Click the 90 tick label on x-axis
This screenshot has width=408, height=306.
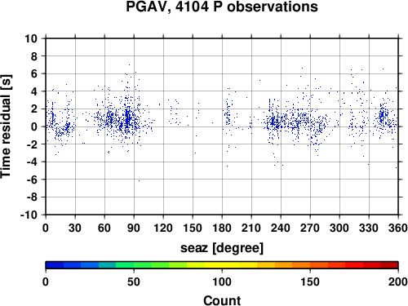pos(134,228)
